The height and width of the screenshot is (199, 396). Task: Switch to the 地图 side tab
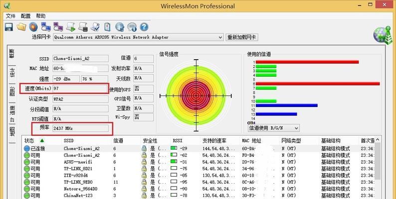[12, 131]
